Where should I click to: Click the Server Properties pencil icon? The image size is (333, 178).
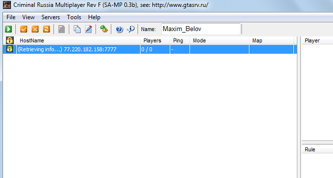(89, 29)
